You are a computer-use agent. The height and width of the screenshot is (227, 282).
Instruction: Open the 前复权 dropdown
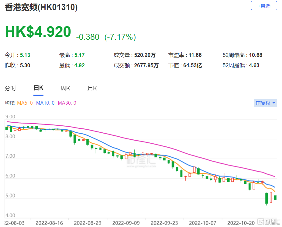265,103
